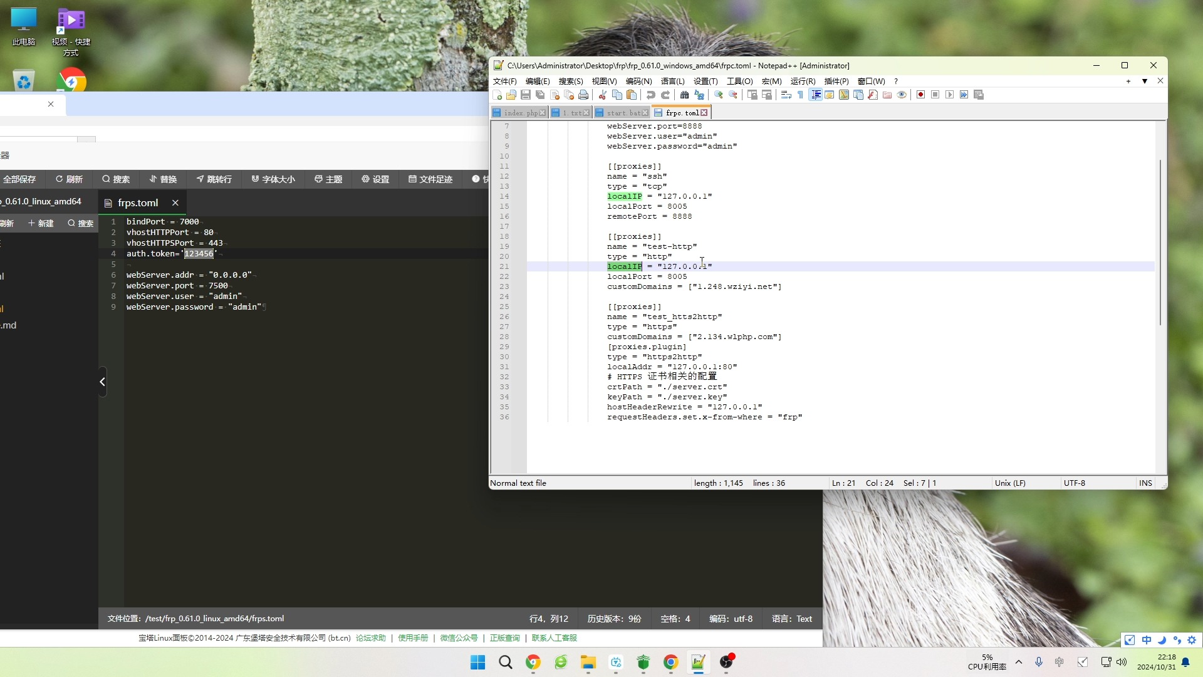Close the frpc.toml tab with red X
The image size is (1203, 677).
[704, 113]
